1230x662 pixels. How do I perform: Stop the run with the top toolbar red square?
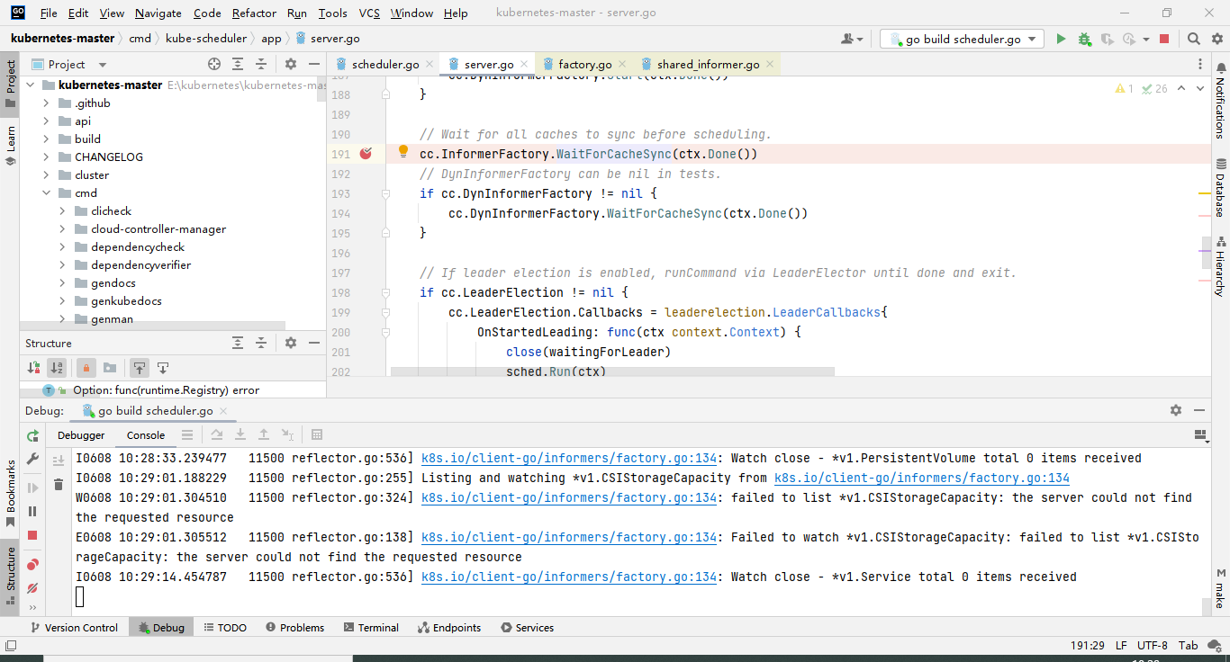pos(1164,39)
